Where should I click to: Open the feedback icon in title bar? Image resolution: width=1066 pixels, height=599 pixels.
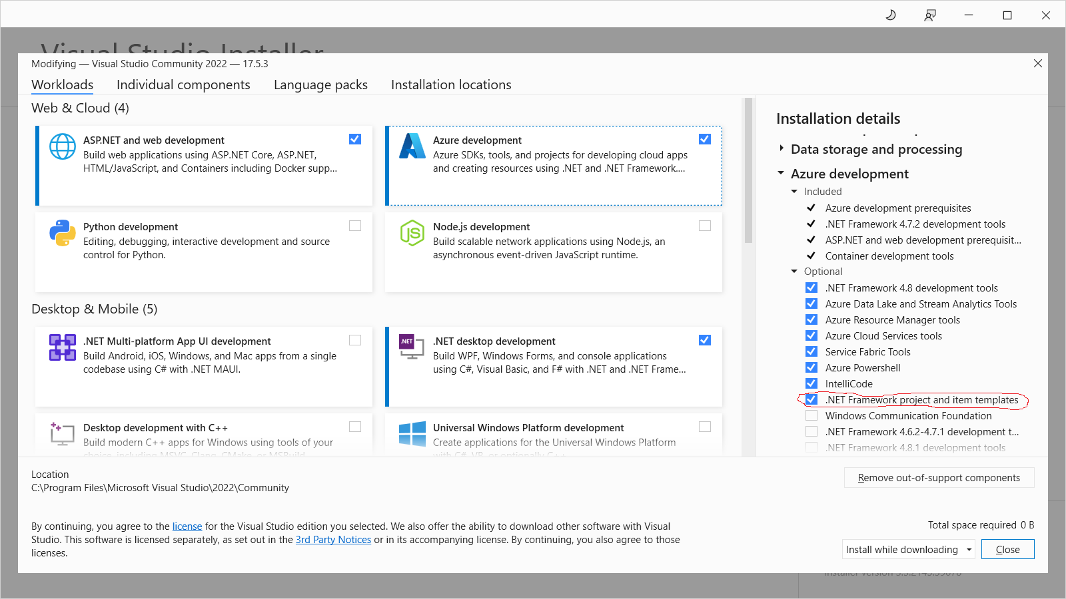930,15
